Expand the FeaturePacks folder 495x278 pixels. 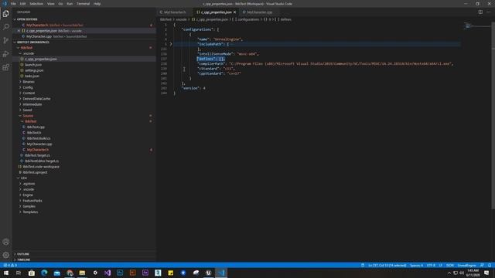pyautogui.click(x=32, y=201)
